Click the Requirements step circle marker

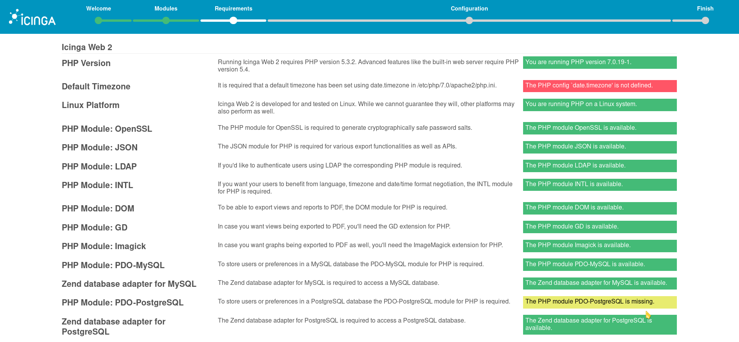(x=233, y=21)
